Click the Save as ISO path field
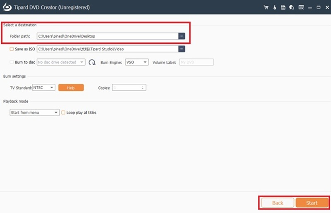Viewport: 331px width, 213px height. pos(108,49)
